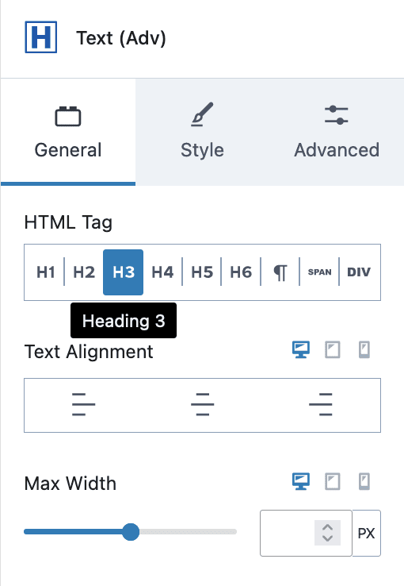404x586 pixels.
Task: Click the Max Width slider handle
Action: [x=131, y=532]
